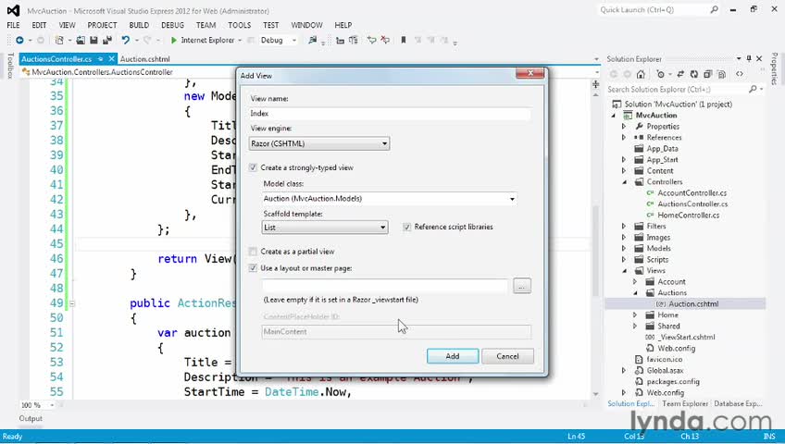
Task: Click the Solution Explorer pin icon
Action: 749,59
